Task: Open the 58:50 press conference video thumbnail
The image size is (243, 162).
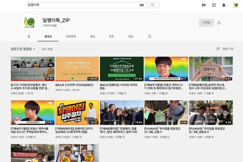Action: 33,69
